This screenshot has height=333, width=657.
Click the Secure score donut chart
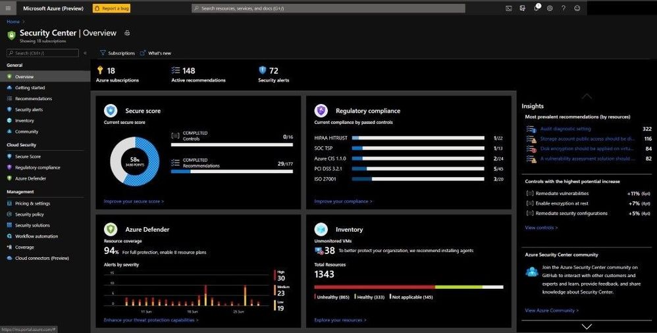pyautogui.click(x=135, y=161)
